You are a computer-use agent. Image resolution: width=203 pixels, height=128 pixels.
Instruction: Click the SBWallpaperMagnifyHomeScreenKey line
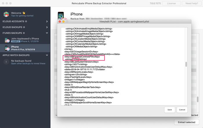89,82
